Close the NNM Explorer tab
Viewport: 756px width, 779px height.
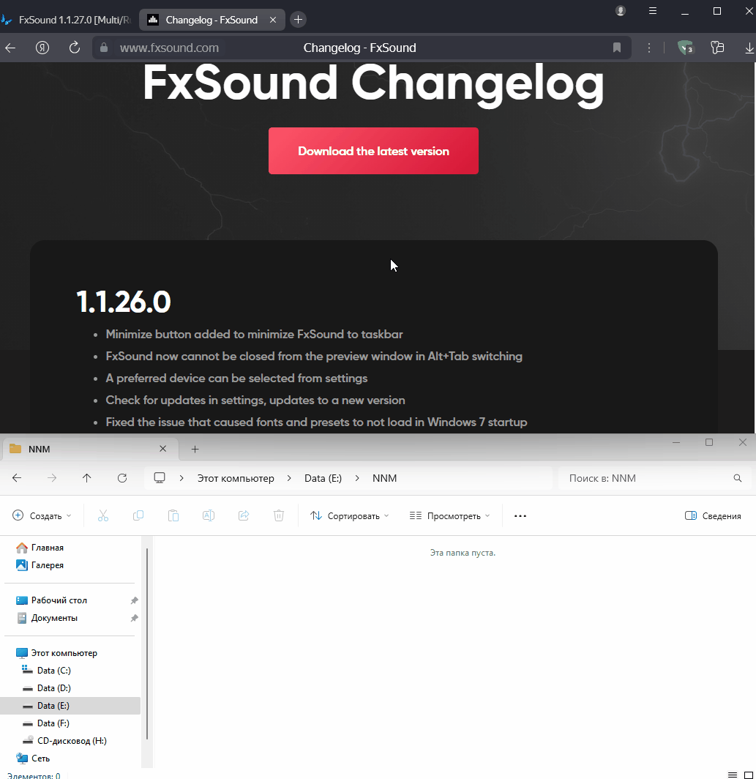163,449
